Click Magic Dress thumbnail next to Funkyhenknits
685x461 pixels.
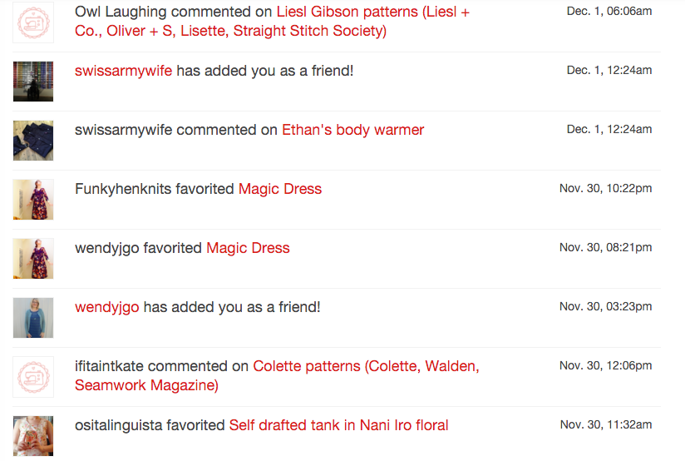click(x=33, y=200)
